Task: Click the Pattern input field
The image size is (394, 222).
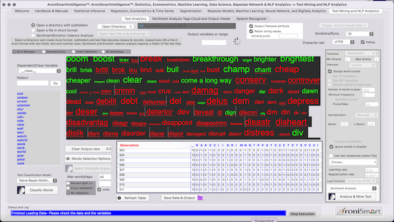Action: [x=33, y=83]
